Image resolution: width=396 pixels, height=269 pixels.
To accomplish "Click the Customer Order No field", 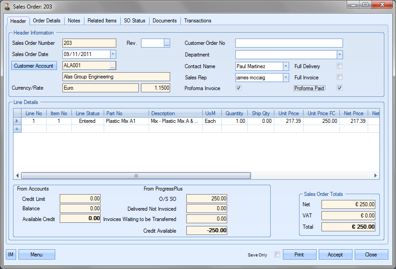I will coord(289,43).
